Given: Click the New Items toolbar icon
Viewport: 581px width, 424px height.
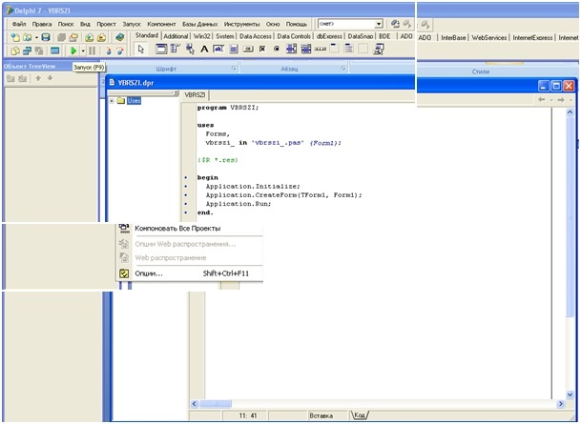Looking at the screenshot, I should 15,37.
